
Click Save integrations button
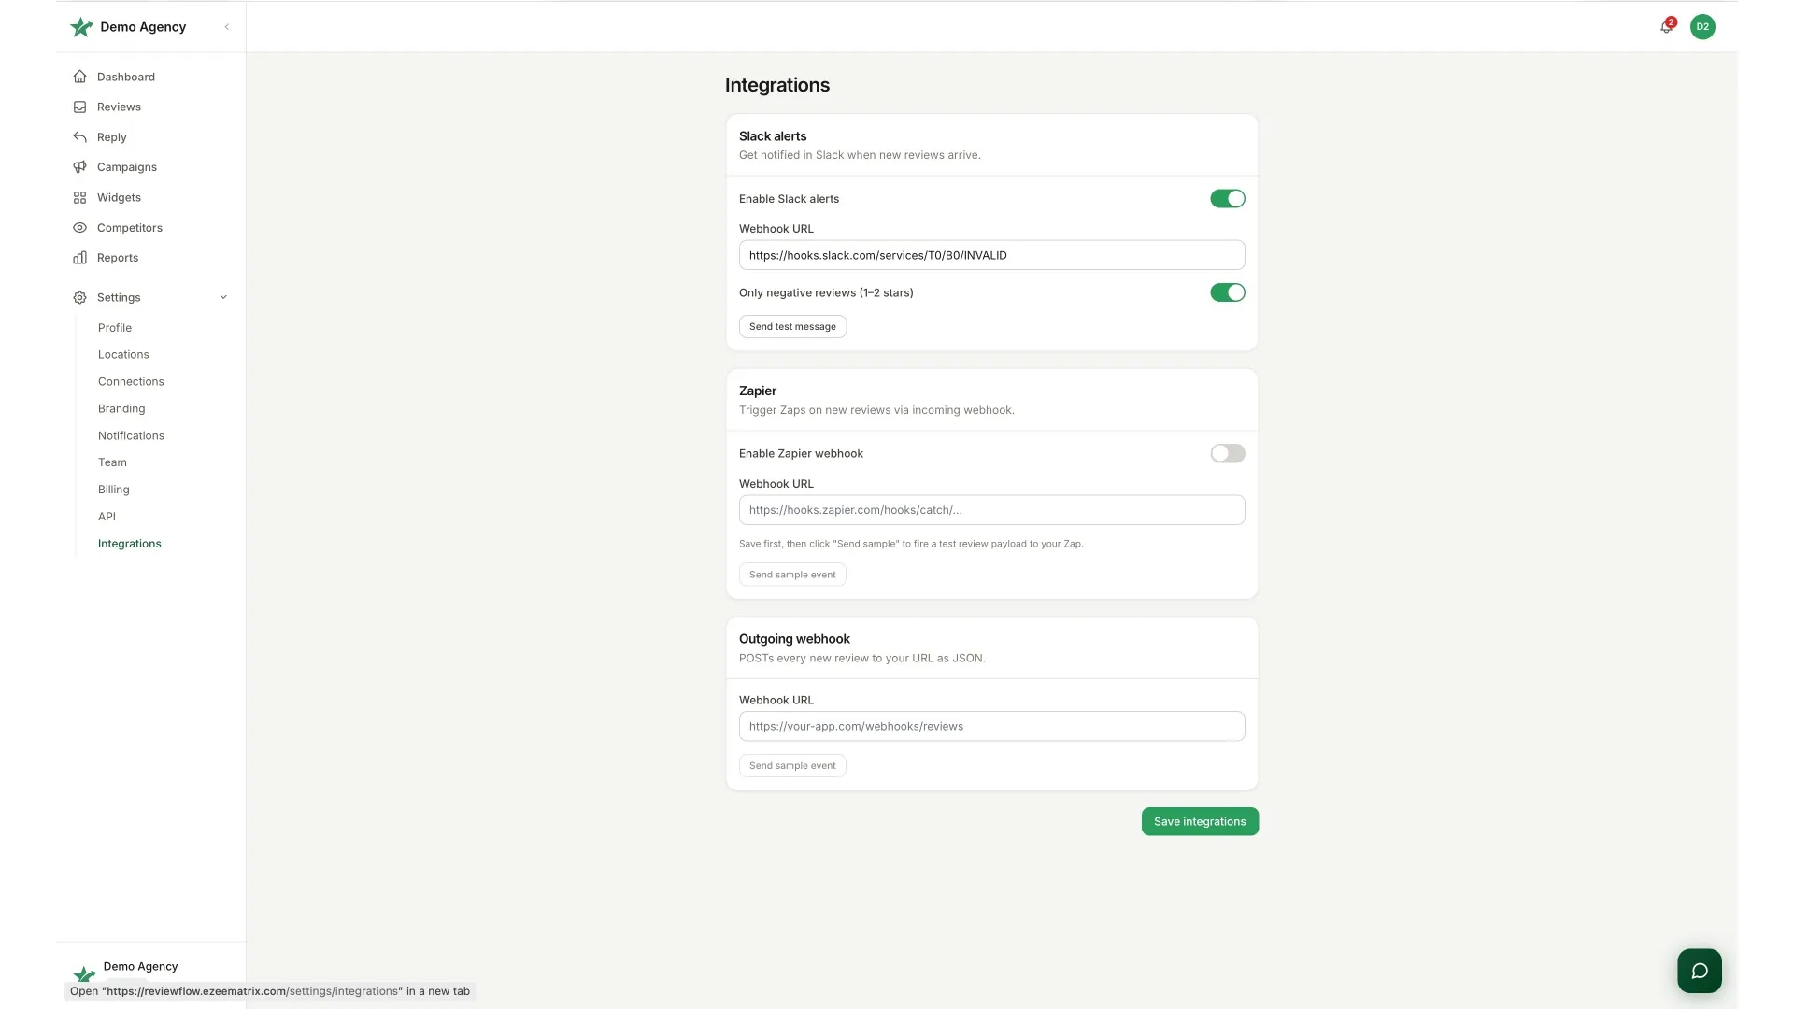click(1200, 822)
